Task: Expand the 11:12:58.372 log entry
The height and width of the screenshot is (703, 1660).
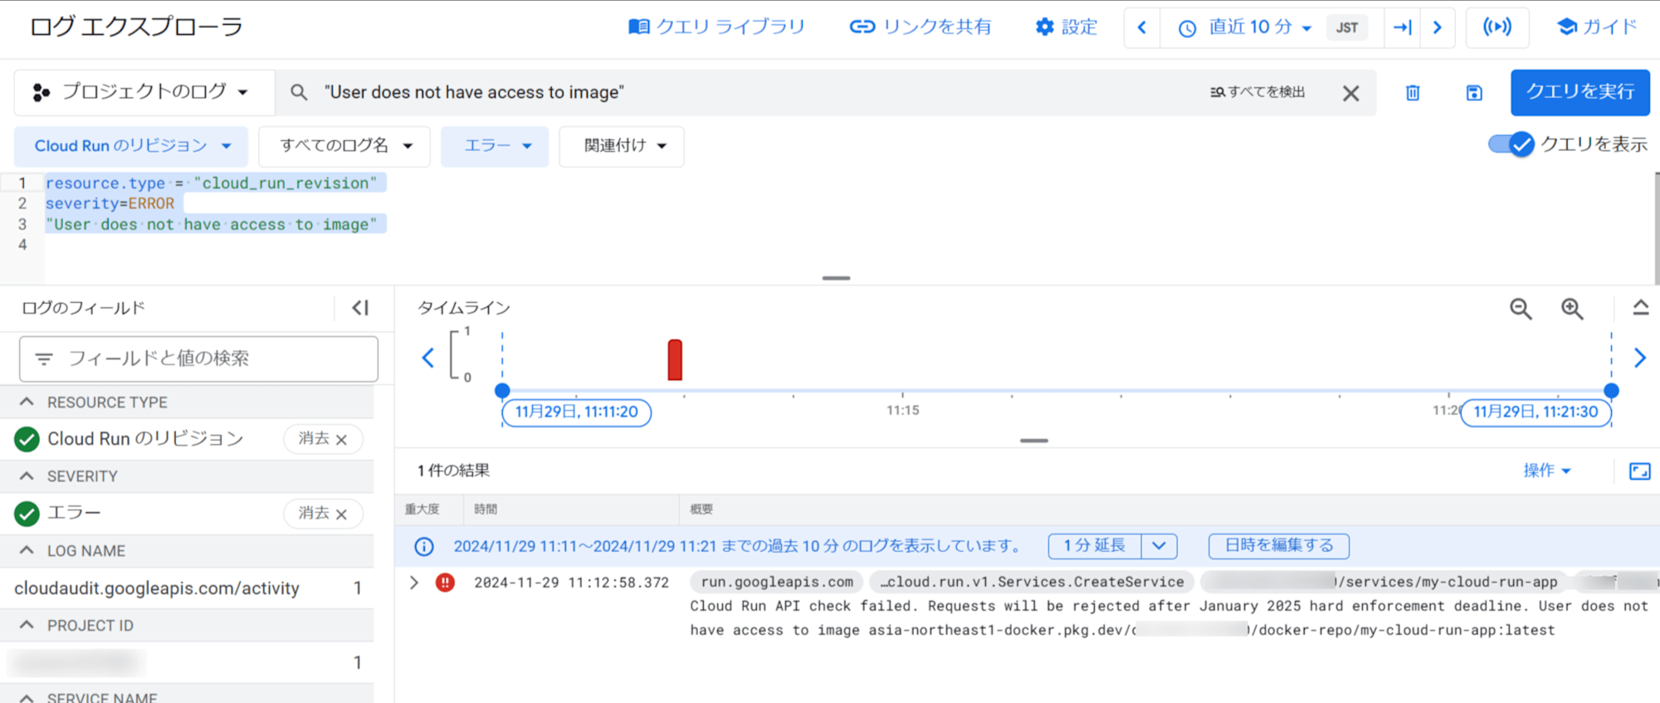Action: coord(414,583)
